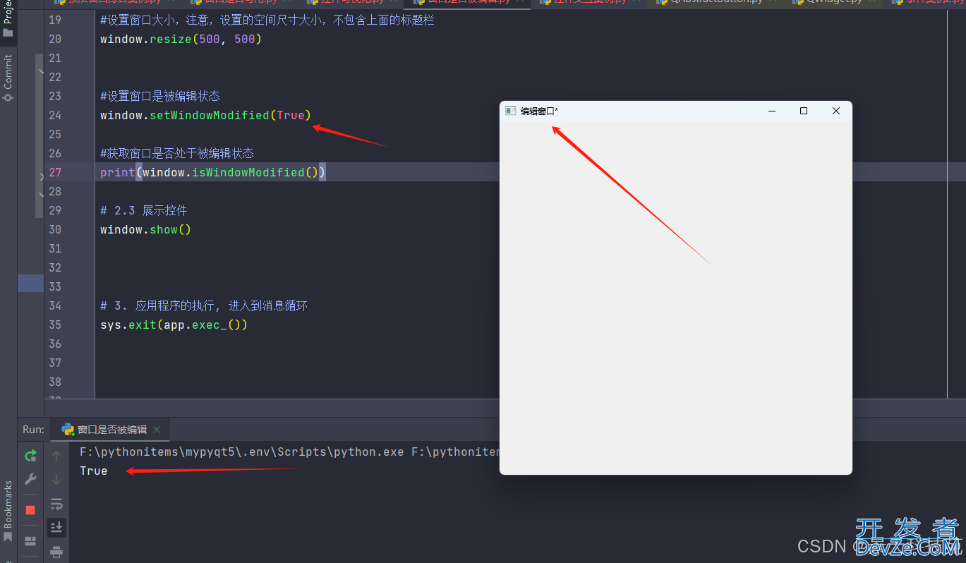Click the comment #获取窗口是否处于被编辑状态
This screenshot has height=563, width=966.
[177, 153]
